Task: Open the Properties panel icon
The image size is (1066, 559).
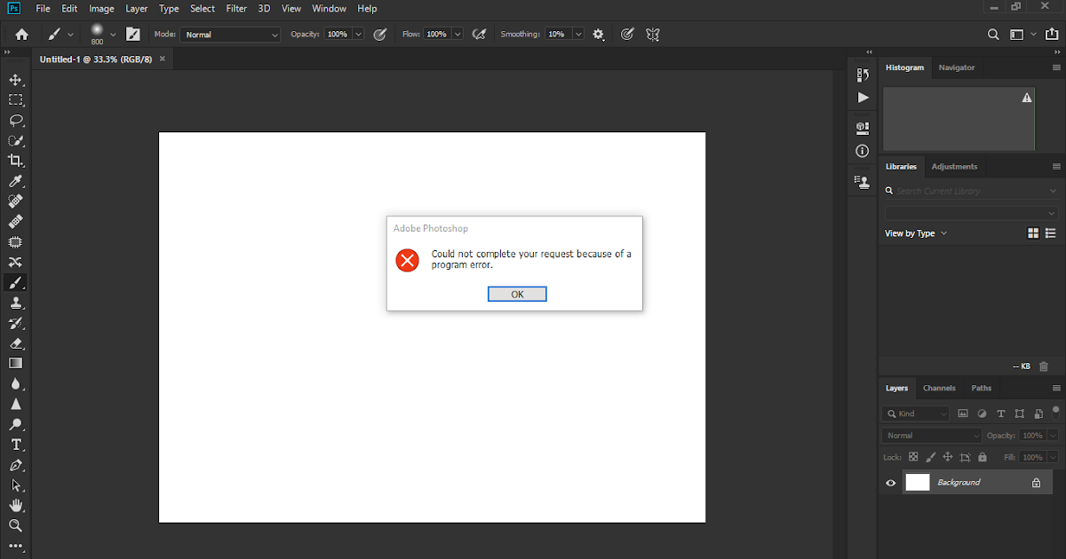Action: tap(863, 129)
